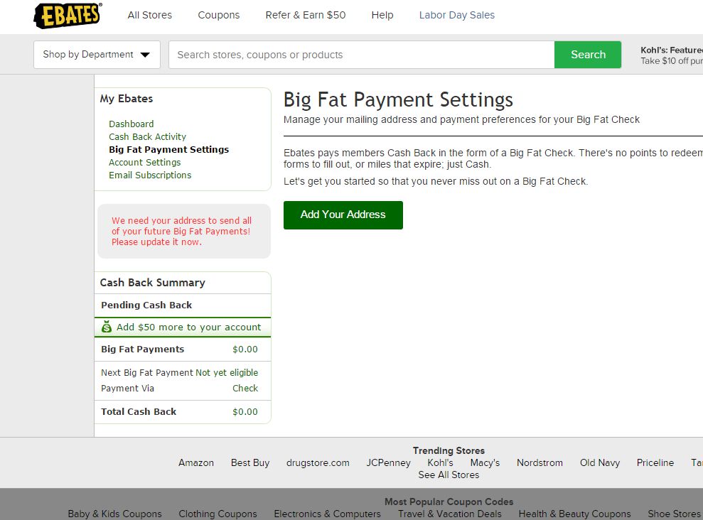
Task: Click Pending Cash Back row
Action: pyautogui.click(x=183, y=305)
